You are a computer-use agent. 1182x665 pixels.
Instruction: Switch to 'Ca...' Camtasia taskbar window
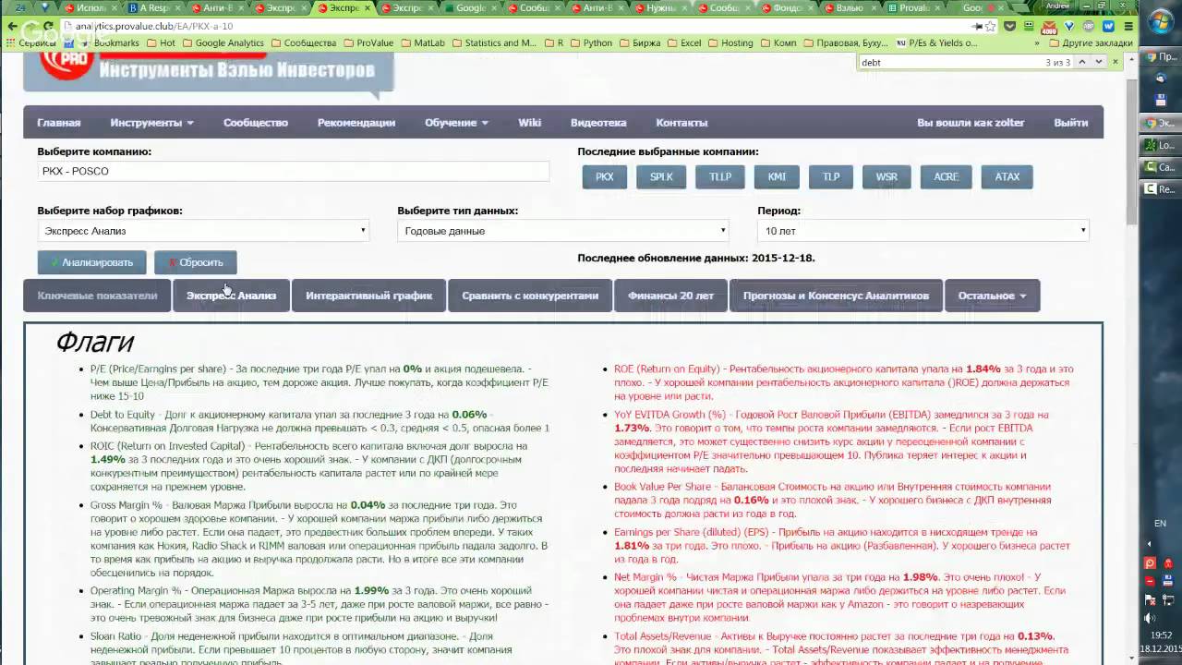click(x=1160, y=167)
